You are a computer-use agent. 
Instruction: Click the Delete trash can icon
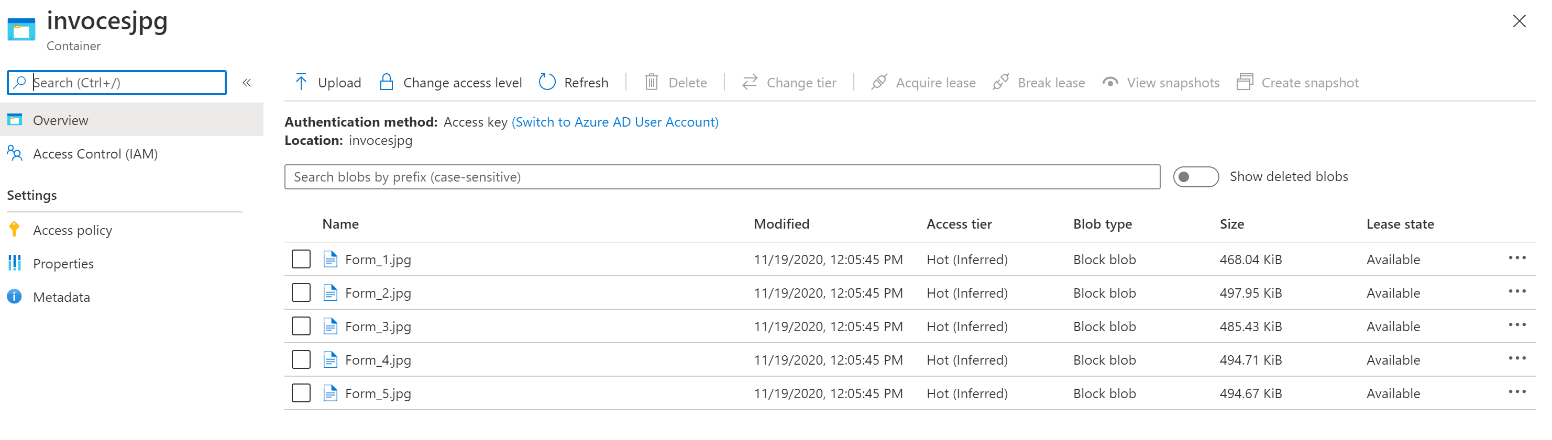coord(651,82)
